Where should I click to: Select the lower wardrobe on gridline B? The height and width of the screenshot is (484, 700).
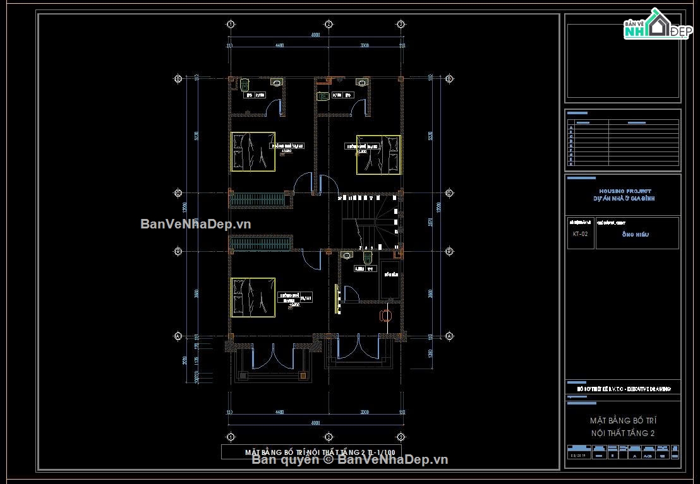coord(261,243)
